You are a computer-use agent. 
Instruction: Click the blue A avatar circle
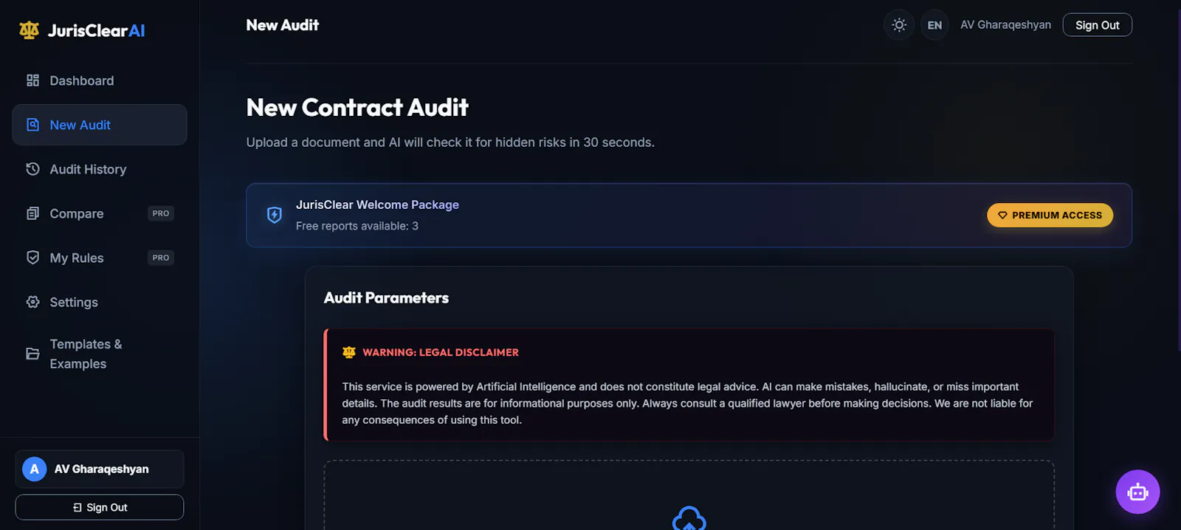coord(35,469)
